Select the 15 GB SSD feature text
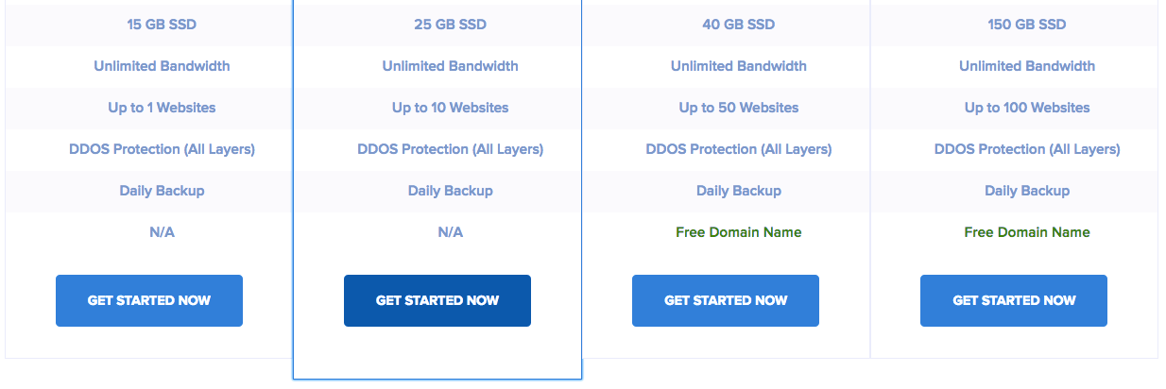1166x389 pixels. point(162,25)
